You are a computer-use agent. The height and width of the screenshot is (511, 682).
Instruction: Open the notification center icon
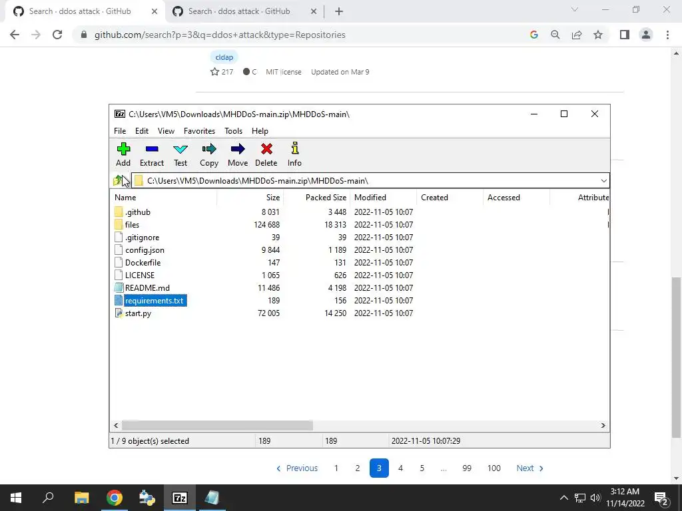[661, 498]
